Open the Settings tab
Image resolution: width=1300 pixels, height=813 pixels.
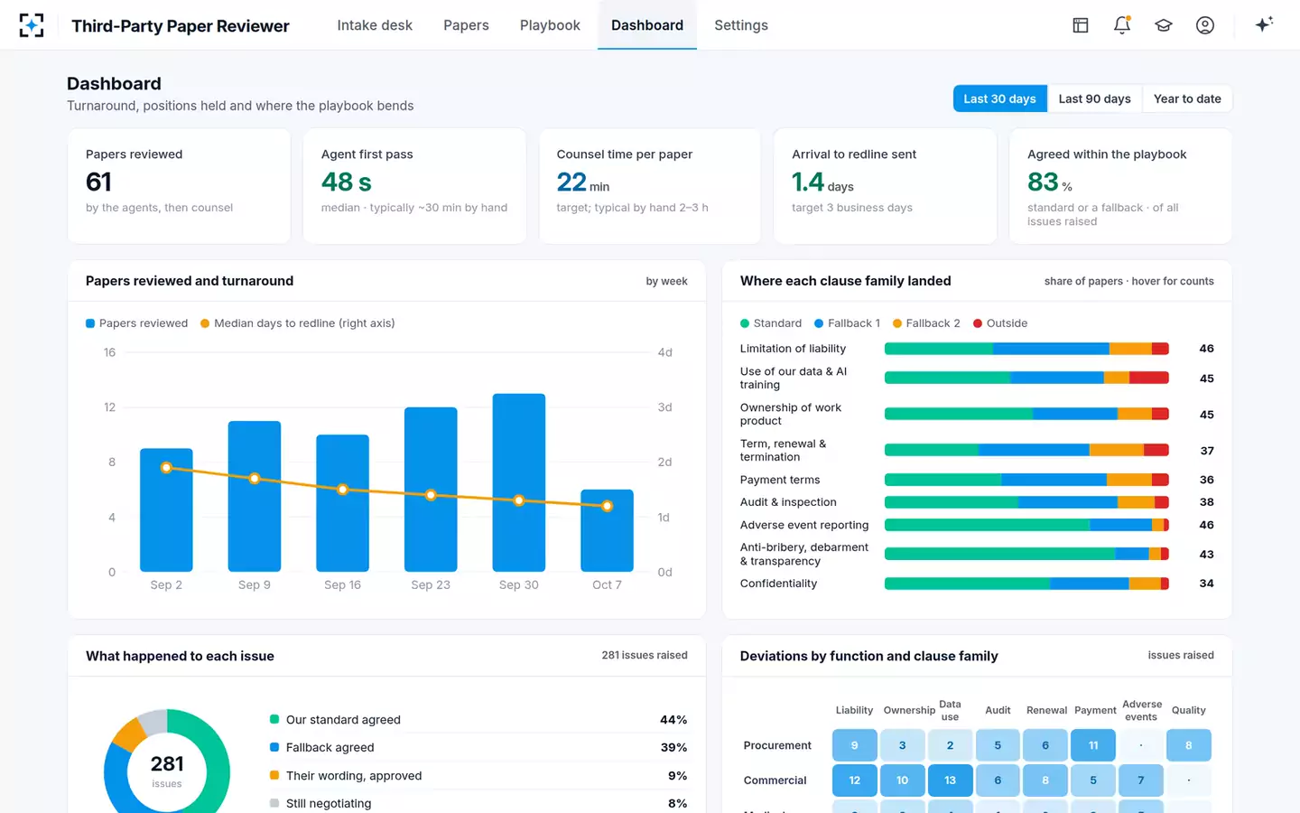point(741,25)
